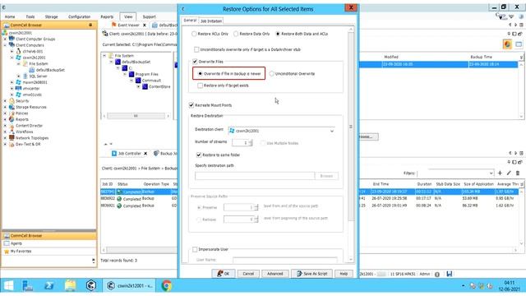Click the edit filter pencil icon
526x296 pixels.
coord(509,173)
